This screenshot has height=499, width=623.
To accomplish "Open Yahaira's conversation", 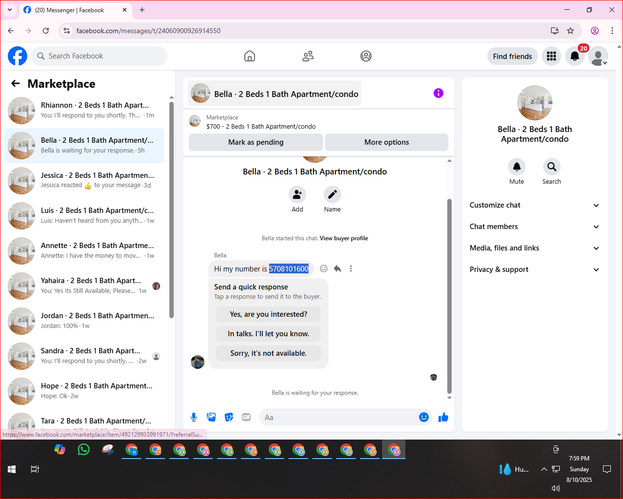I will 84,286.
